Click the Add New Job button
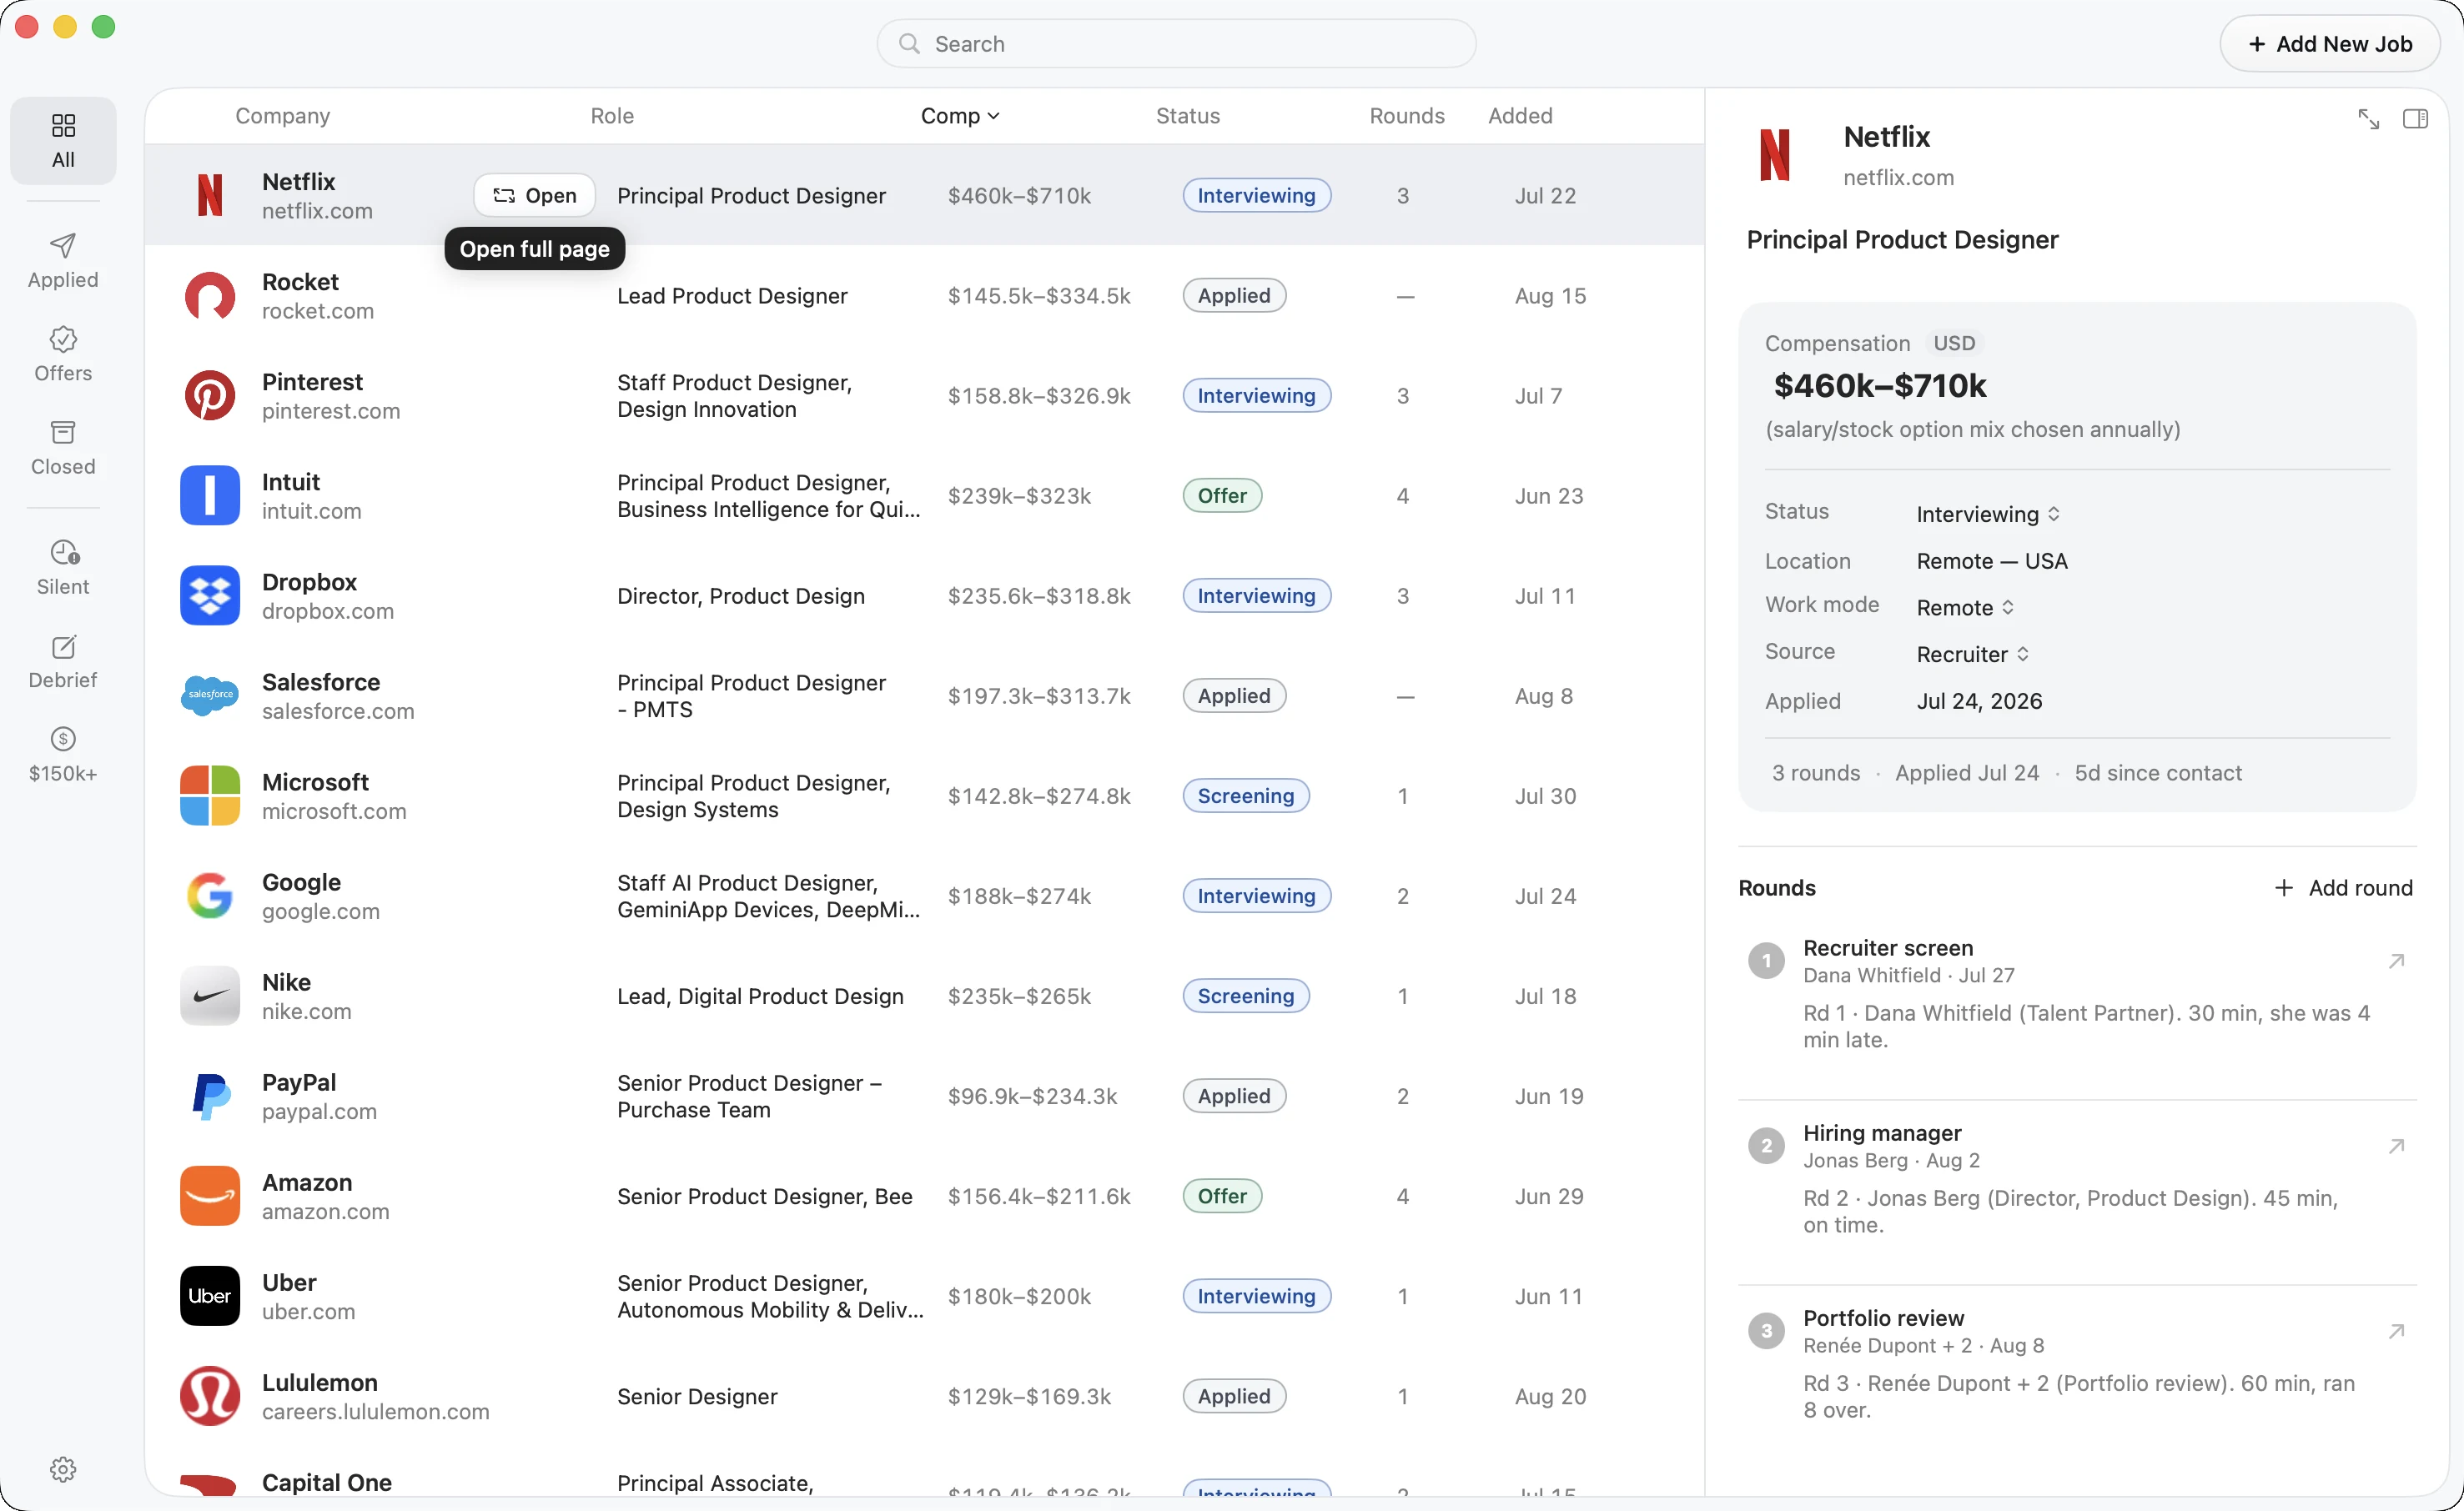This screenshot has width=2464, height=1511. coord(2330,44)
